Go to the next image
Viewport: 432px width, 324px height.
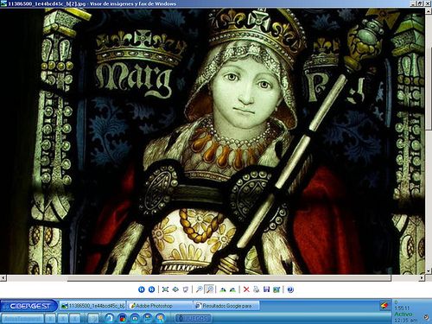click(x=151, y=289)
